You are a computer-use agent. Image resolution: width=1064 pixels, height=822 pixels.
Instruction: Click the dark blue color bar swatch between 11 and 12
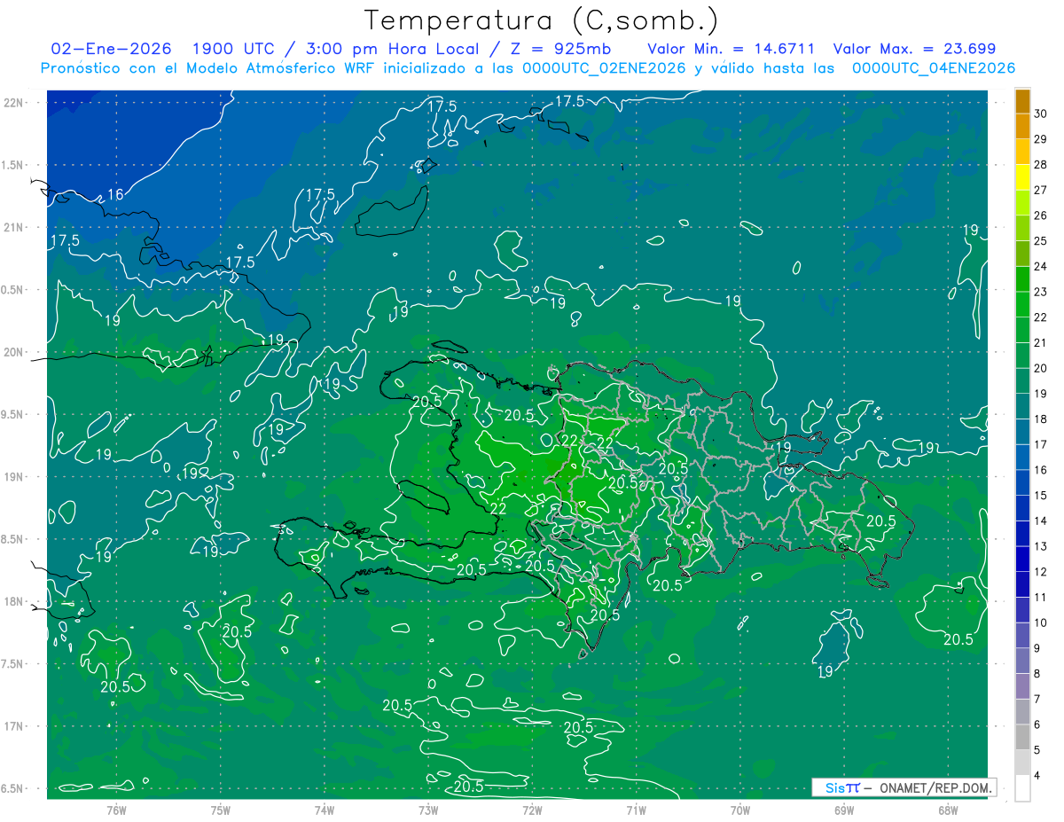point(1022,584)
